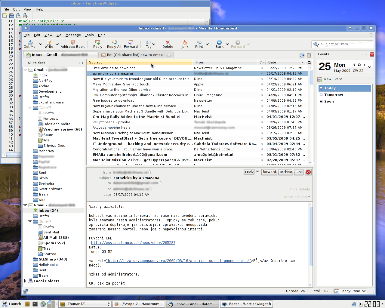Open Today Pane dropdown in status bar
The height and width of the screenshot is (308, 385).
click(364, 291)
